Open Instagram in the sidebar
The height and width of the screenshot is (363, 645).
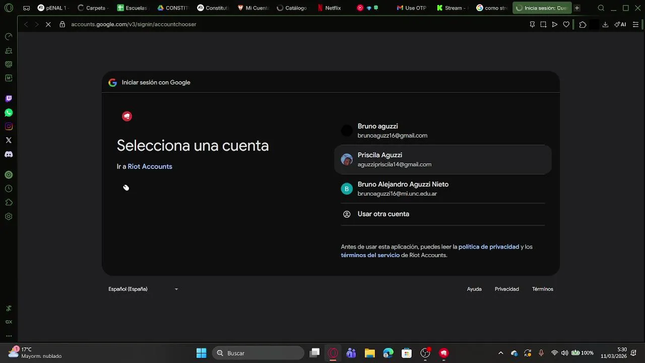(9, 127)
